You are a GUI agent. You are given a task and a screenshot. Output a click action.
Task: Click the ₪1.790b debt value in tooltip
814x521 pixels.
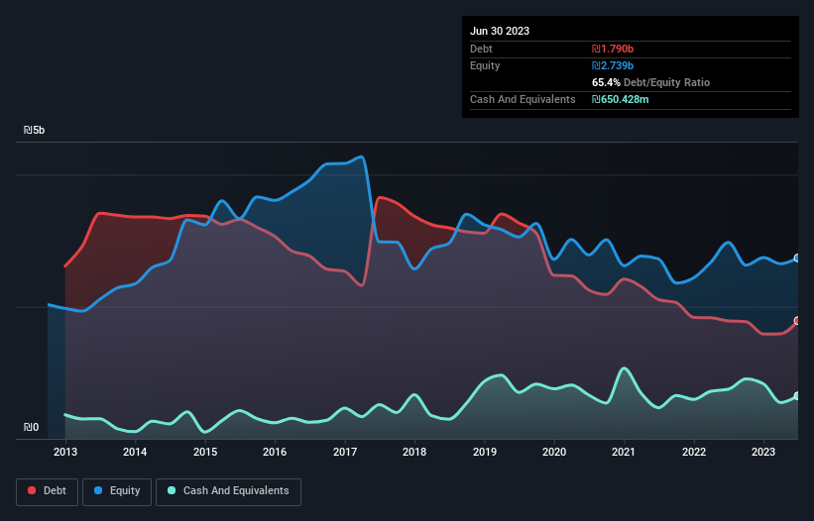[x=613, y=49]
